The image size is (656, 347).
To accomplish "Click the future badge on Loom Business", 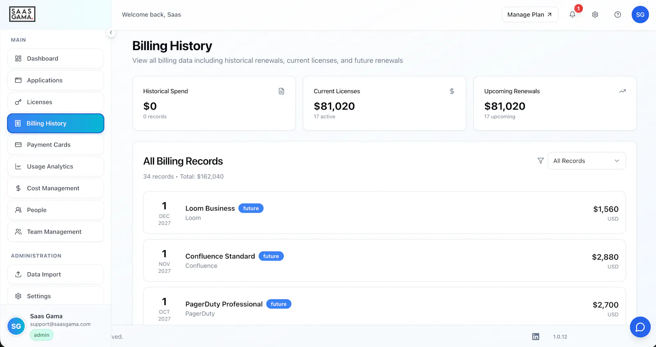I will pyautogui.click(x=251, y=208).
